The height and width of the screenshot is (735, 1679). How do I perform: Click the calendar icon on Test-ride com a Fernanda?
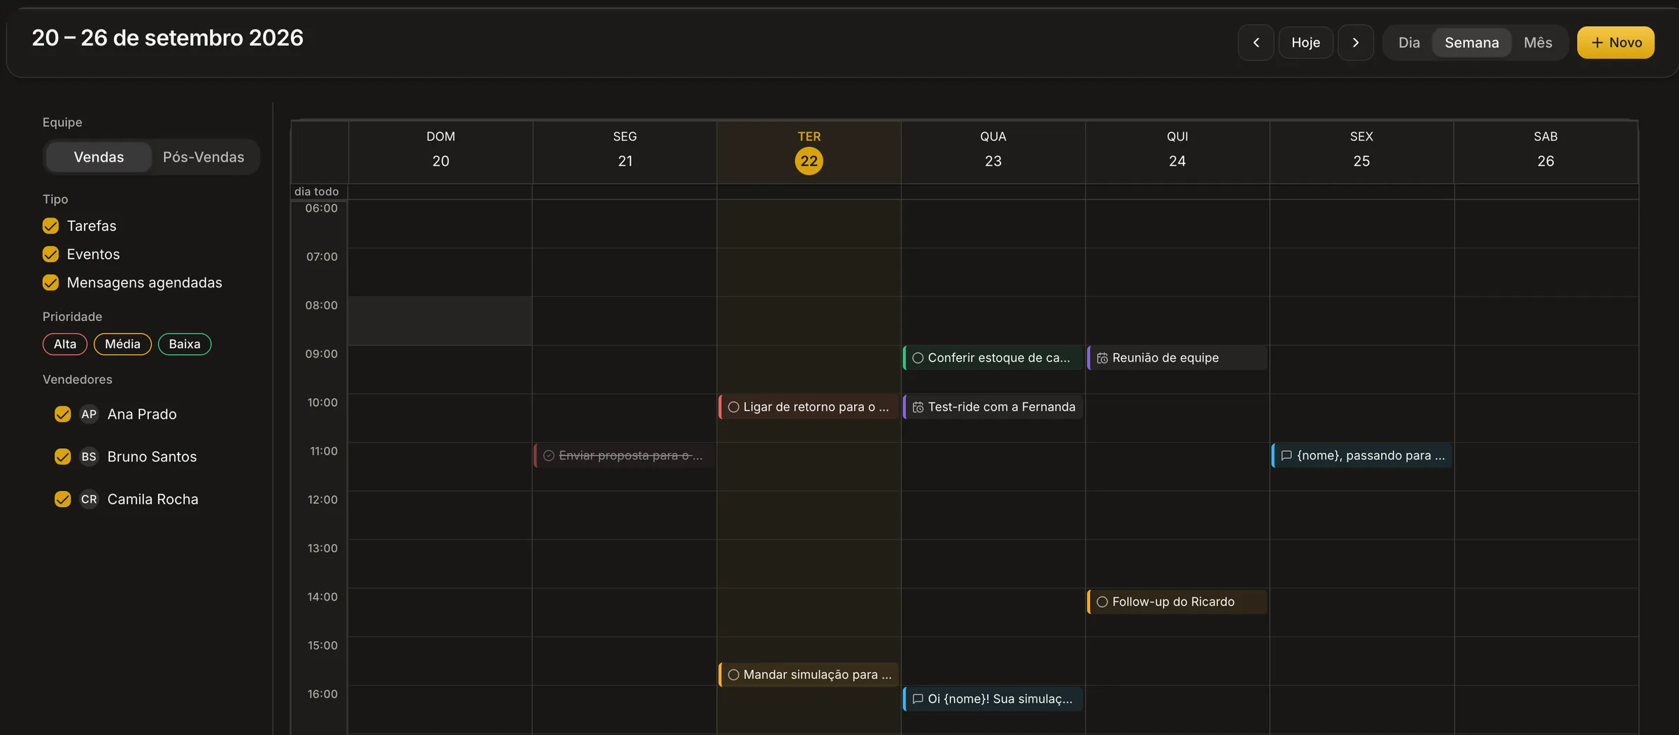[918, 407]
